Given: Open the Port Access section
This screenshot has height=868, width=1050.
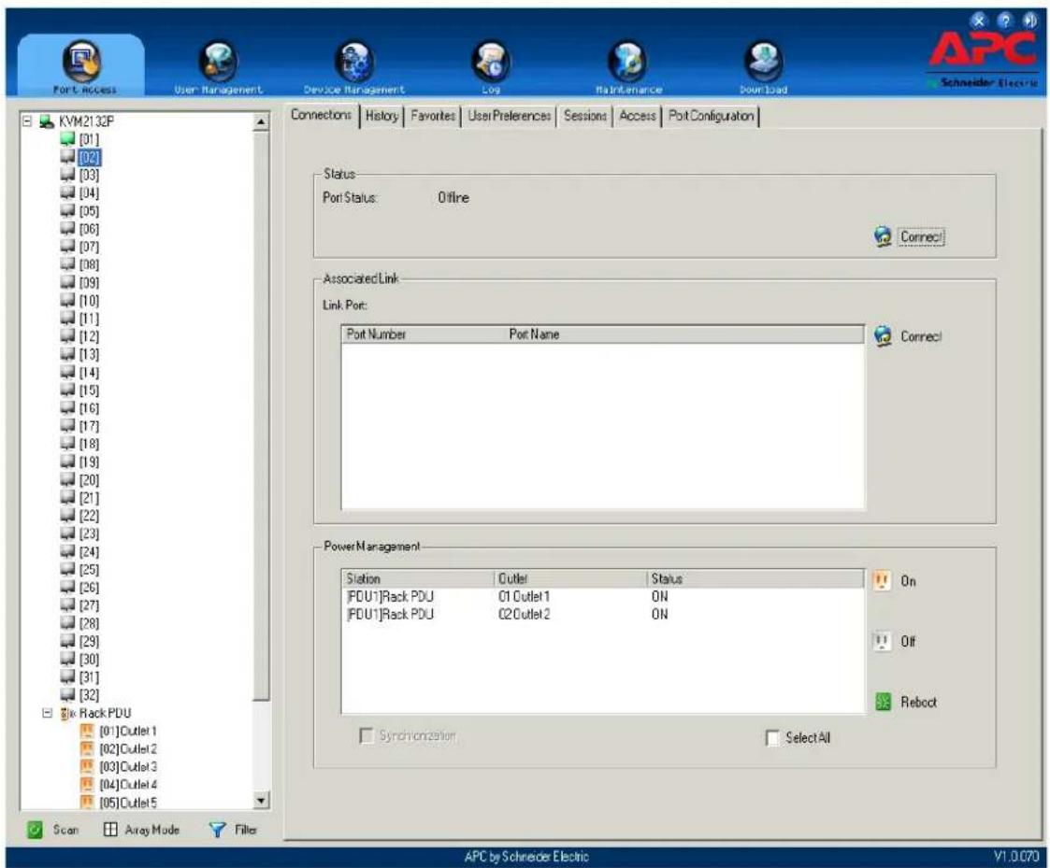Looking at the screenshot, I should point(83,67).
